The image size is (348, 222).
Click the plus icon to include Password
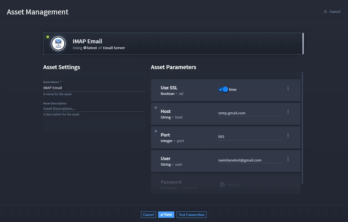click(x=222, y=184)
